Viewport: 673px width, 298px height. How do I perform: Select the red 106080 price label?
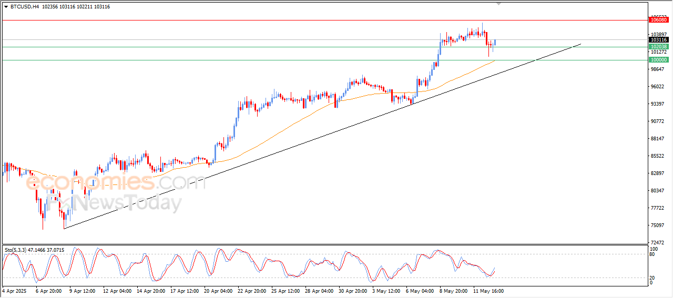tap(659, 20)
